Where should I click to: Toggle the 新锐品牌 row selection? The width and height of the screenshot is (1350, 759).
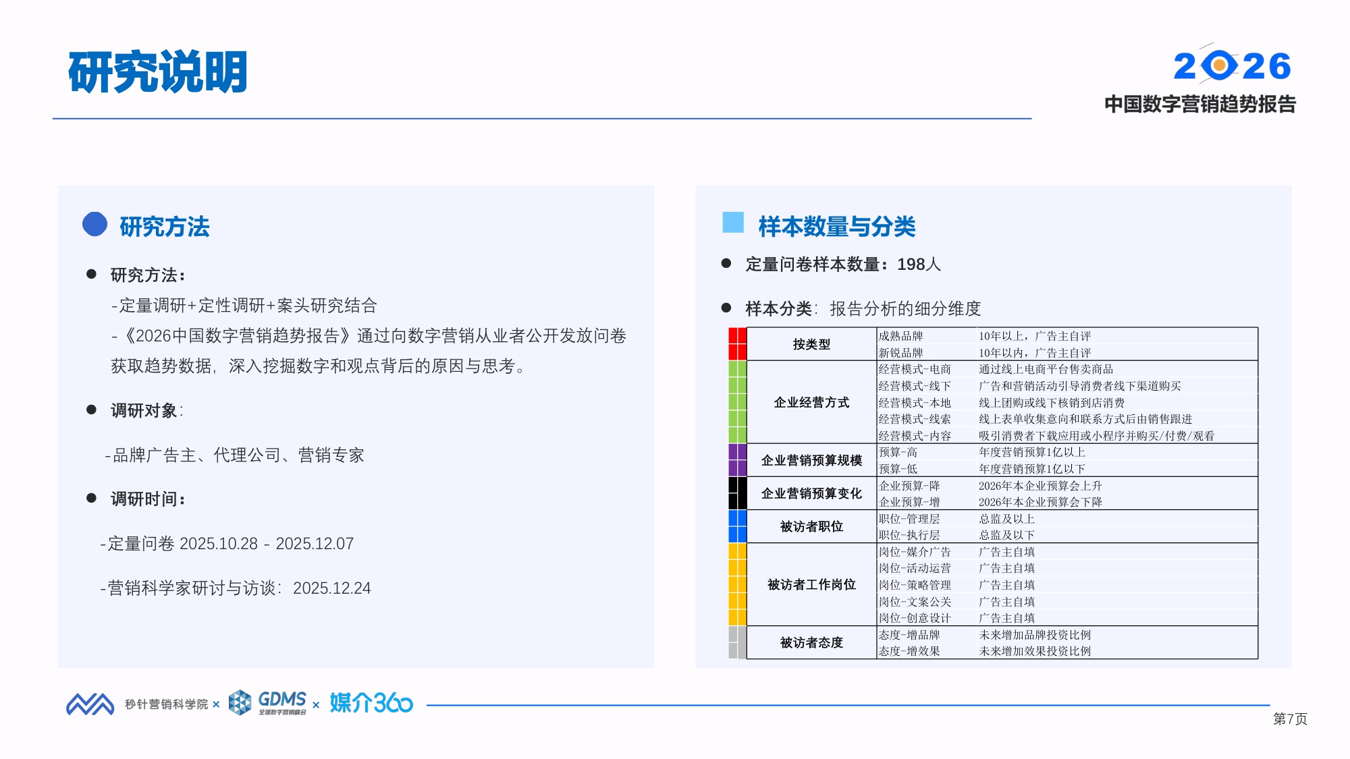(x=902, y=352)
